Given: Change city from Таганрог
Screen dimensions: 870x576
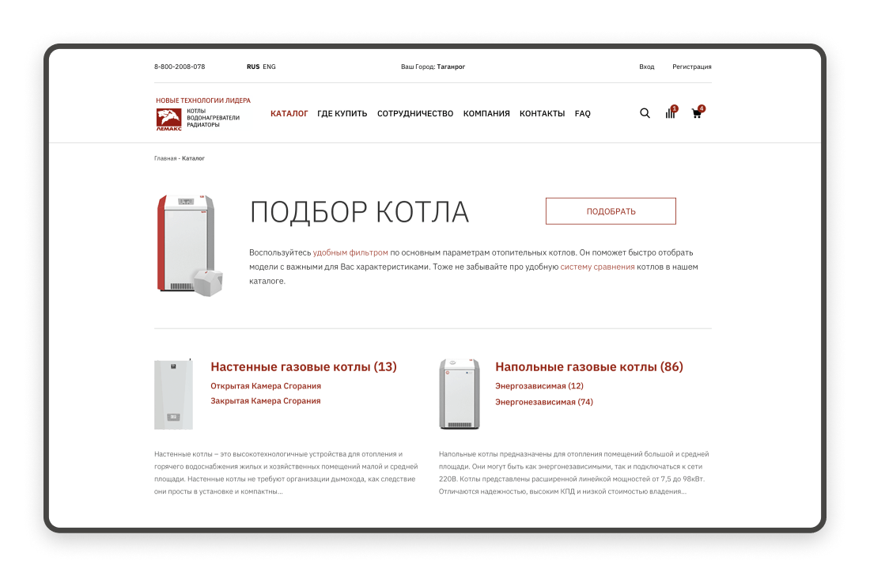Looking at the screenshot, I should [x=451, y=66].
